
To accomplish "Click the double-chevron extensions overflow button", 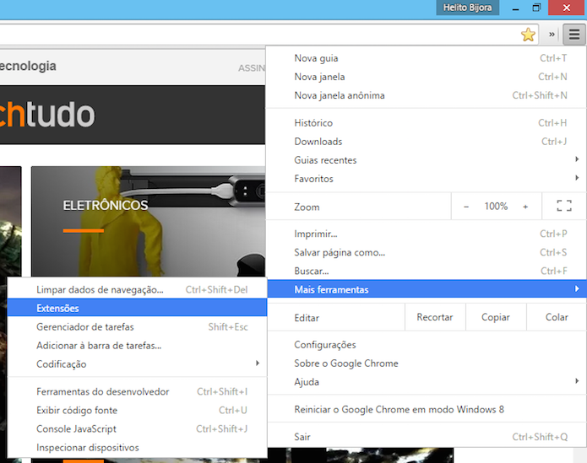I will (552, 35).
